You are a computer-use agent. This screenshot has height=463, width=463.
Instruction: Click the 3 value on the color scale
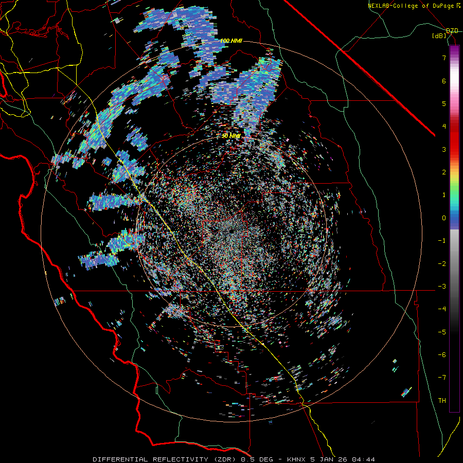(x=444, y=149)
